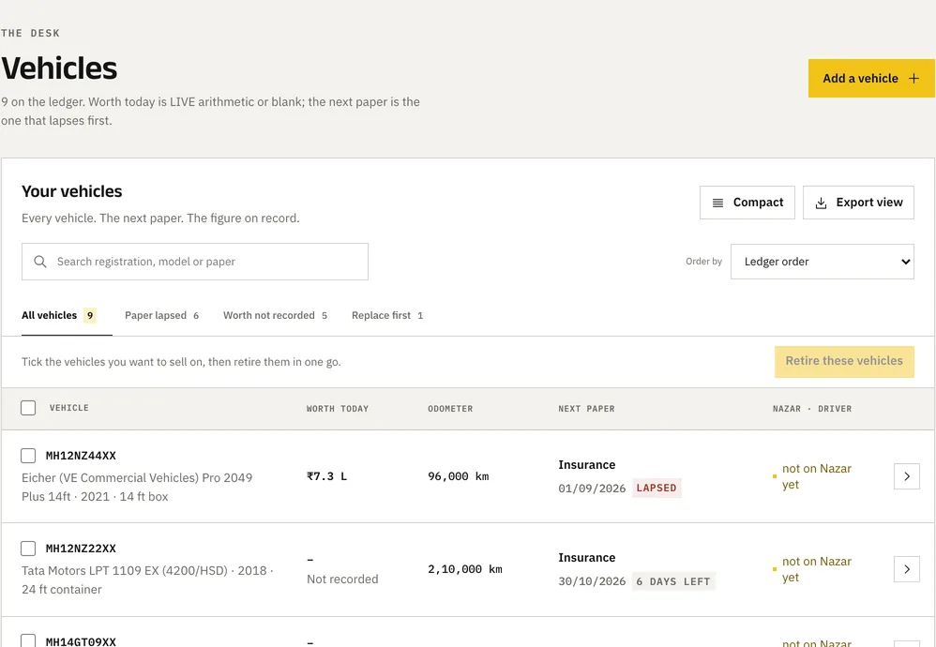The width and height of the screenshot is (936, 647).
Task: Click the Compact list-lines icon
Action: pyautogui.click(x=717, y=203)
